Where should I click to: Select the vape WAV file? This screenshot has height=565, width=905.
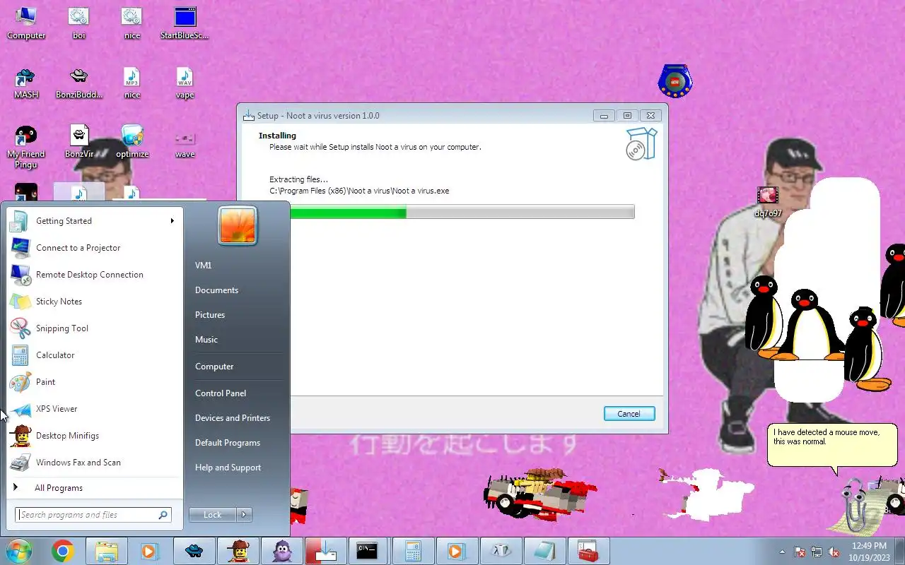pos(185,83)
